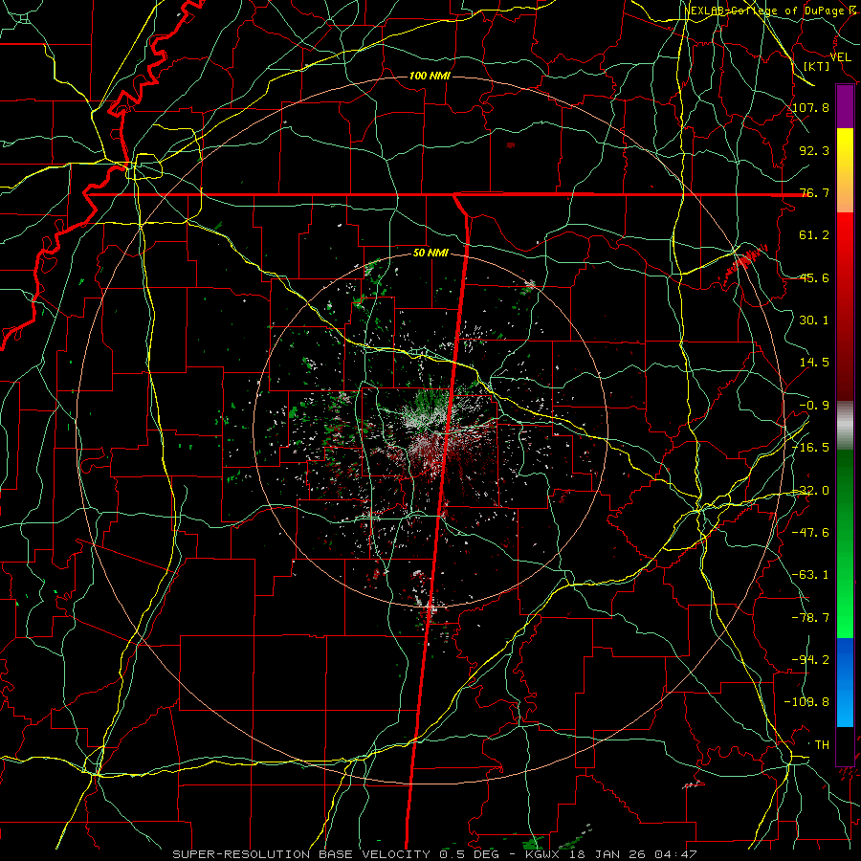The height and width of the screenshot is (861, 861).
Task: Click the yellow segment of the velocity color bar
Action: [845, 148]
